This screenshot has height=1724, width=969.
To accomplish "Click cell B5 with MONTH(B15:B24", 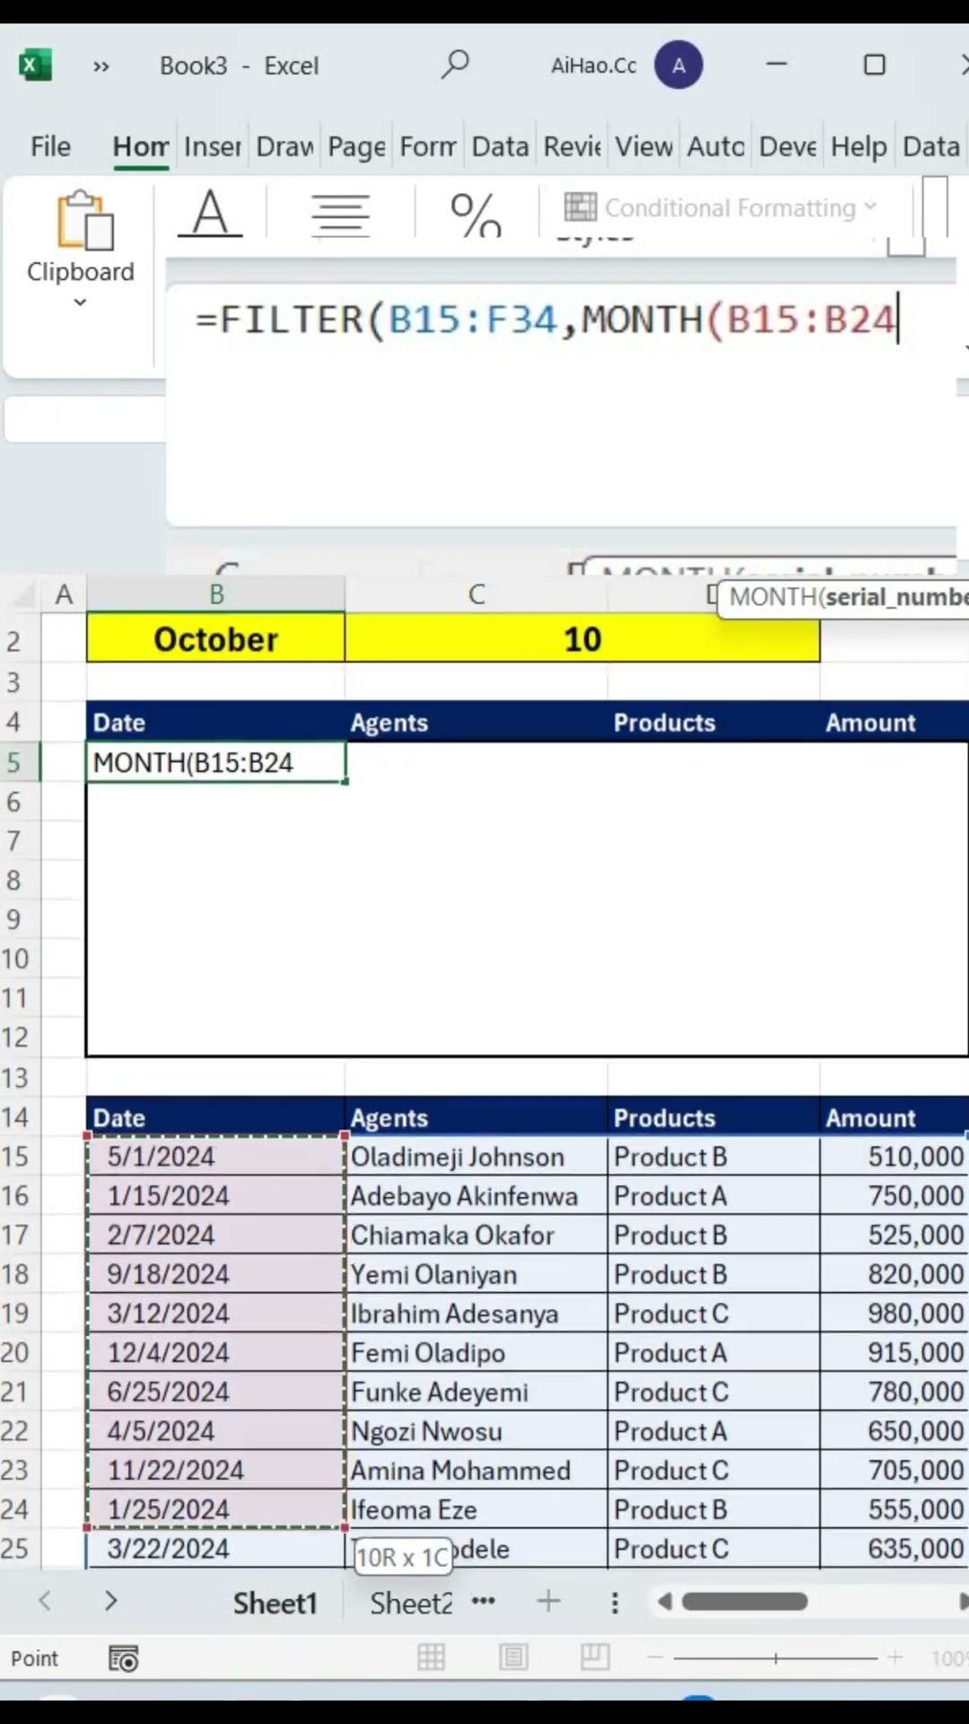I will point(215,762).
